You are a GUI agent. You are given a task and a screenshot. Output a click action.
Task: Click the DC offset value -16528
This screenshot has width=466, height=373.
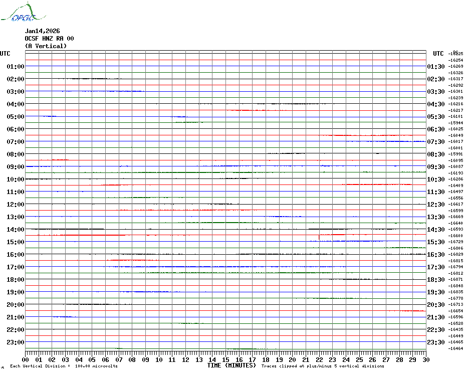point(455,323)
